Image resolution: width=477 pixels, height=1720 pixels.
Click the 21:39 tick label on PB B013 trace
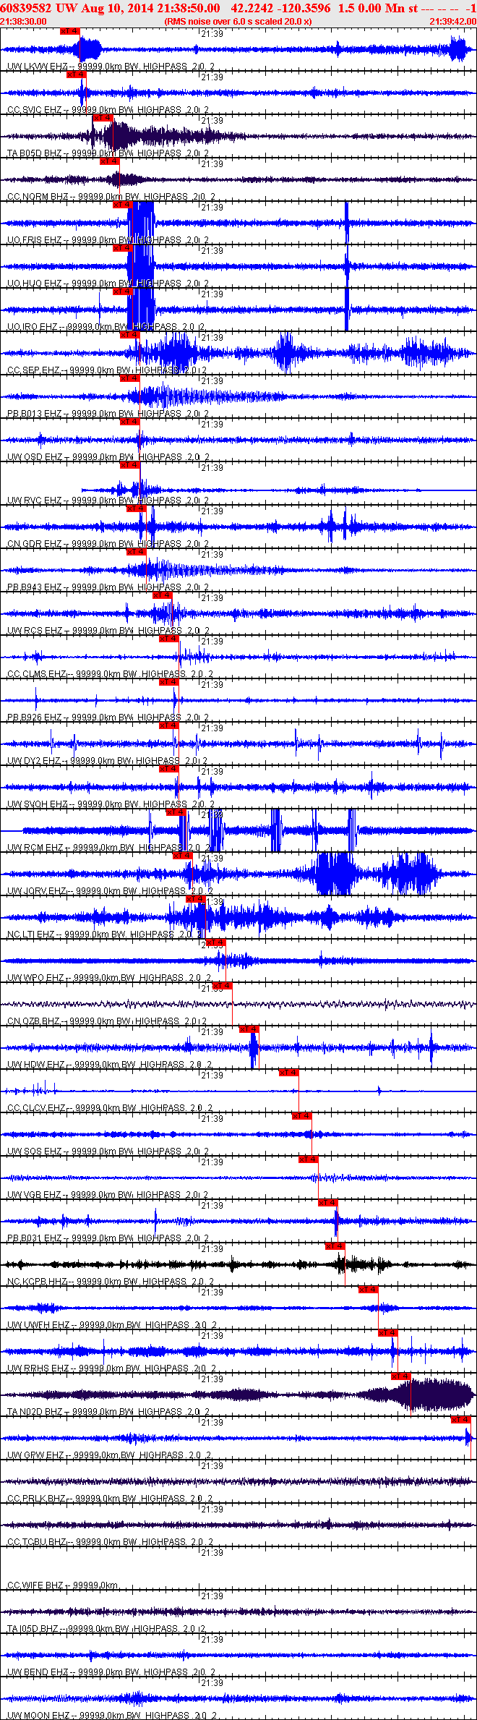click(x=212, y=381)
